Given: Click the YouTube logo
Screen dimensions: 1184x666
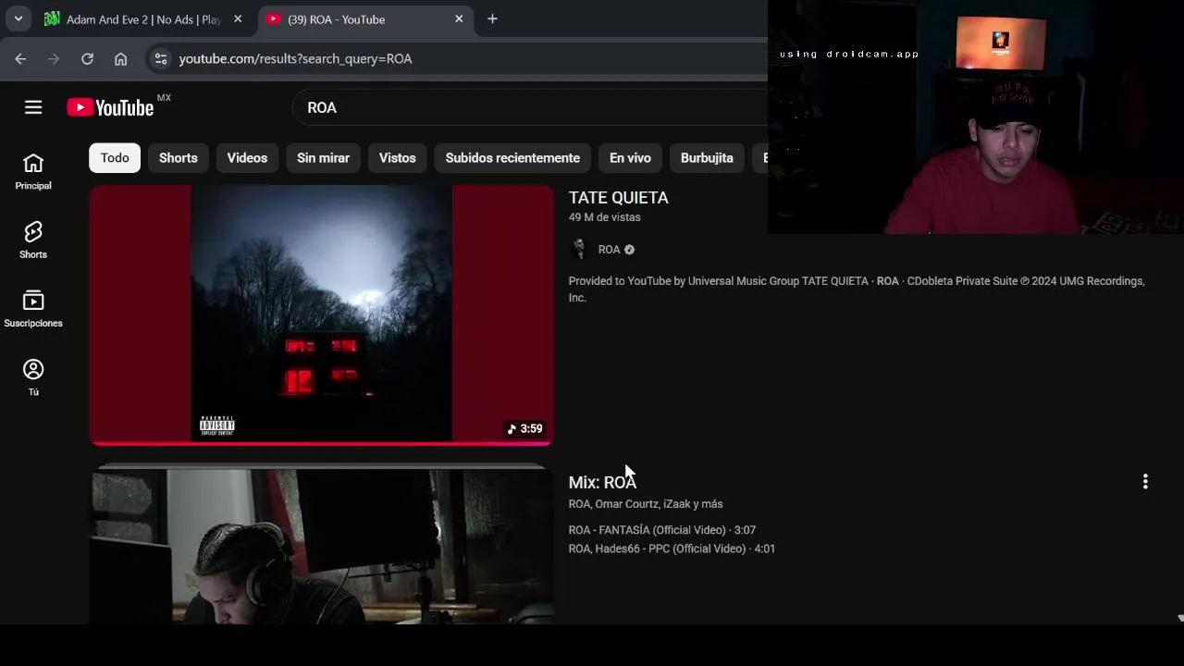Looking at the screenshot, I should coord(110,107).
